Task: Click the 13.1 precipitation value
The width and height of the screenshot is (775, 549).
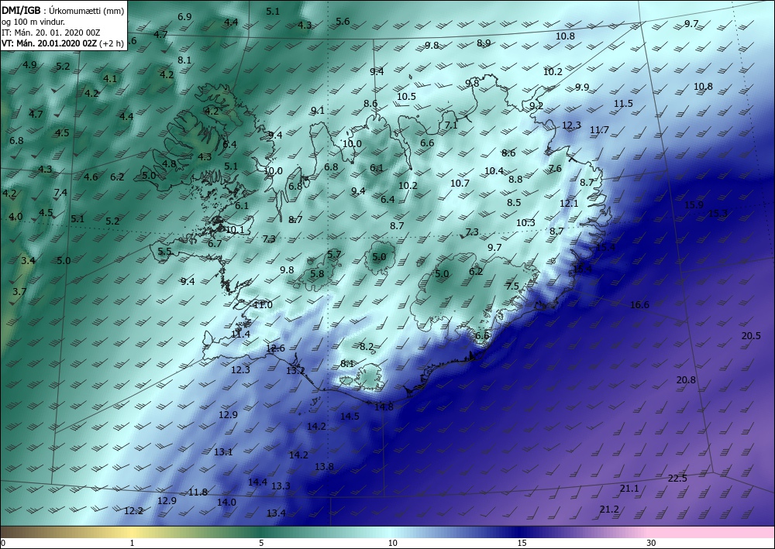Action: click(x=223, y=451)
